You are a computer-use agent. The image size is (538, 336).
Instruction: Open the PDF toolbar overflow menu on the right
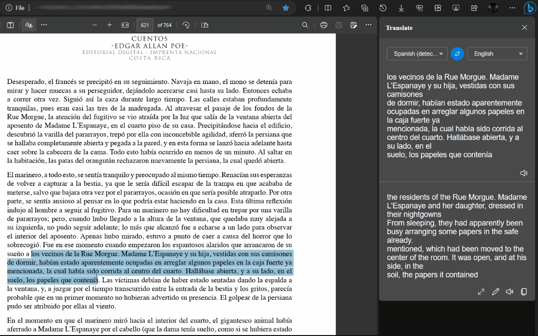[x=368, y=25]
